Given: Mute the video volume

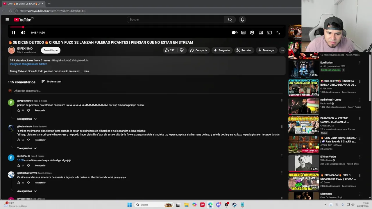Looking at the screenshot, I should point(23,33).
